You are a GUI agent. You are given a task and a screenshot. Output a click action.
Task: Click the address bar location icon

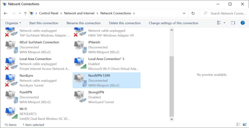click(x=32, y=13)
